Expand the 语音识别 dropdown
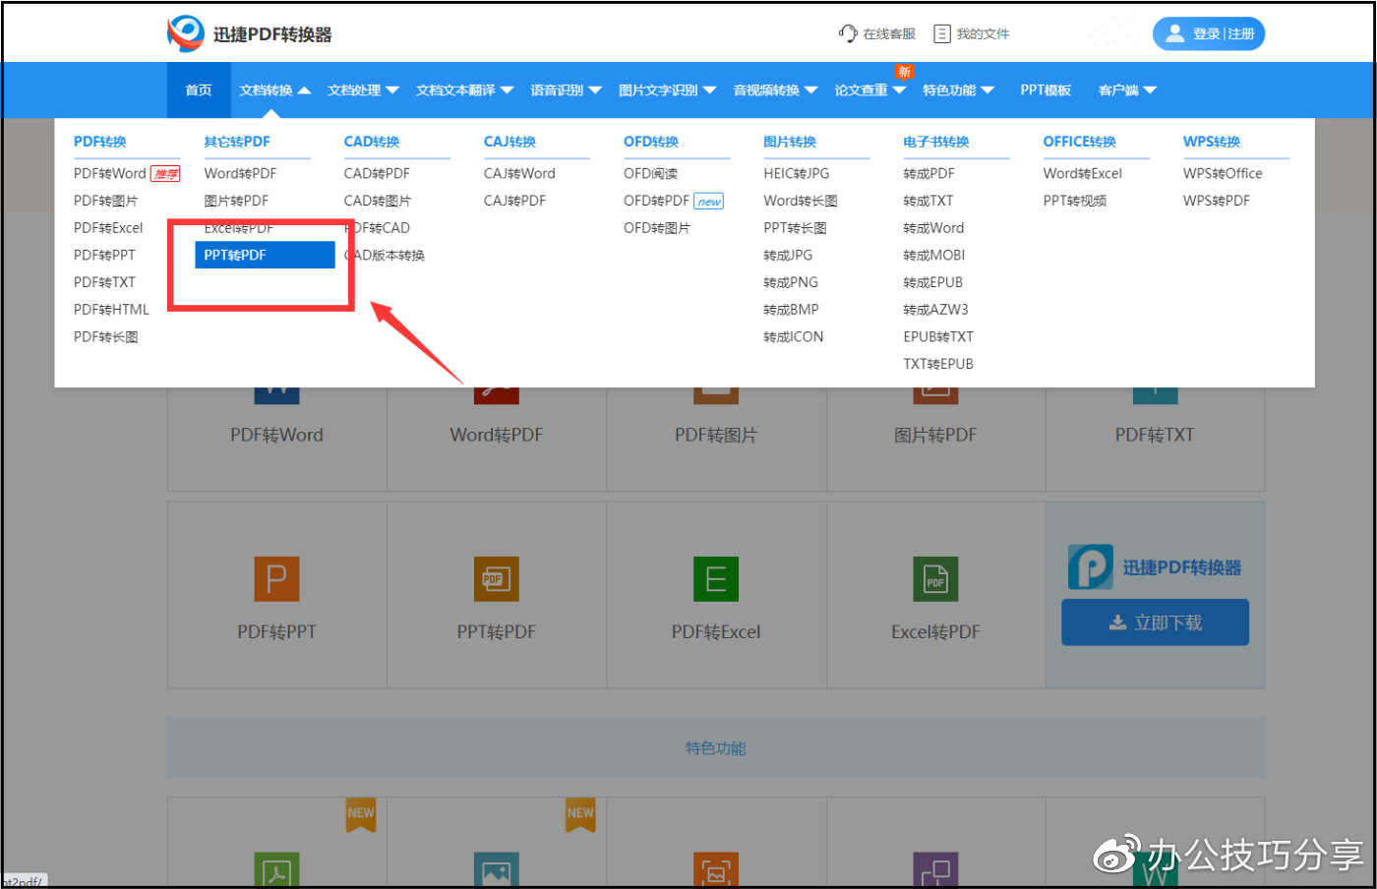 coord(566,89)
